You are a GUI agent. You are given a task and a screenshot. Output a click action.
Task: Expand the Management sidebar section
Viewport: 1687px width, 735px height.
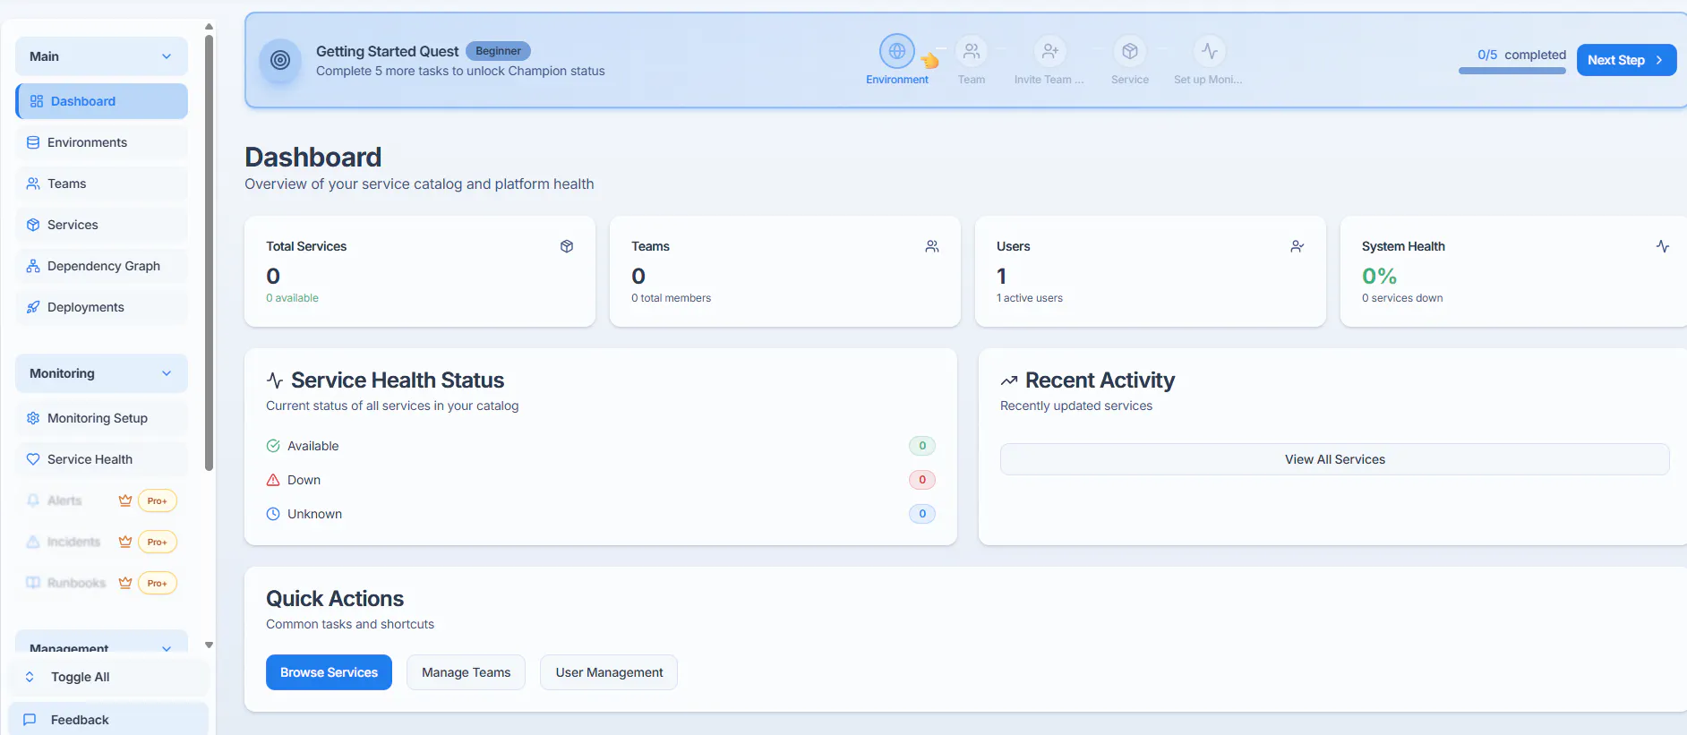[101, 643]
